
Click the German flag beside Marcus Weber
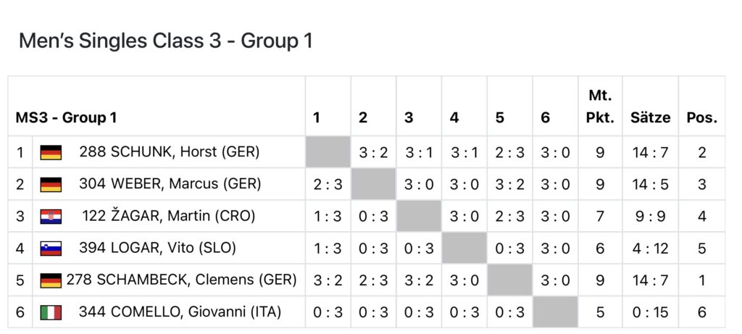tap(51, 184)
